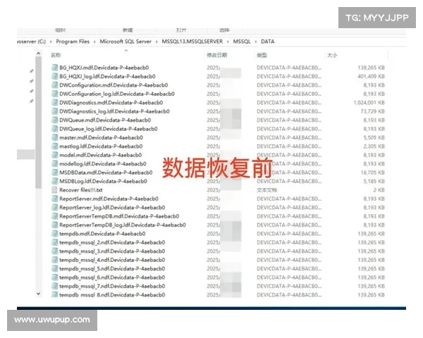Click icon of DWDiagnostics_log.ldf file
423x338 pixels.
click(x=55, y=111)
